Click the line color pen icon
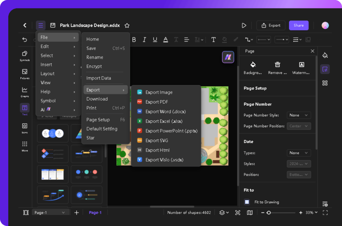This screenshot has width=342, height=226. point(236,39)
